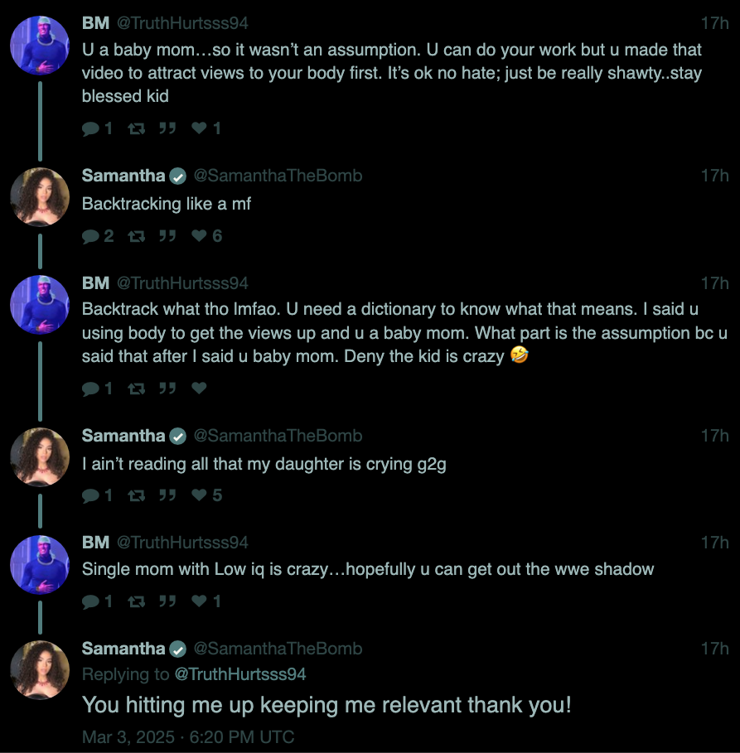Like the "Backtracking like a mf" tweet
The width and height of the screenshot is (740, 753).
point(199,236)
